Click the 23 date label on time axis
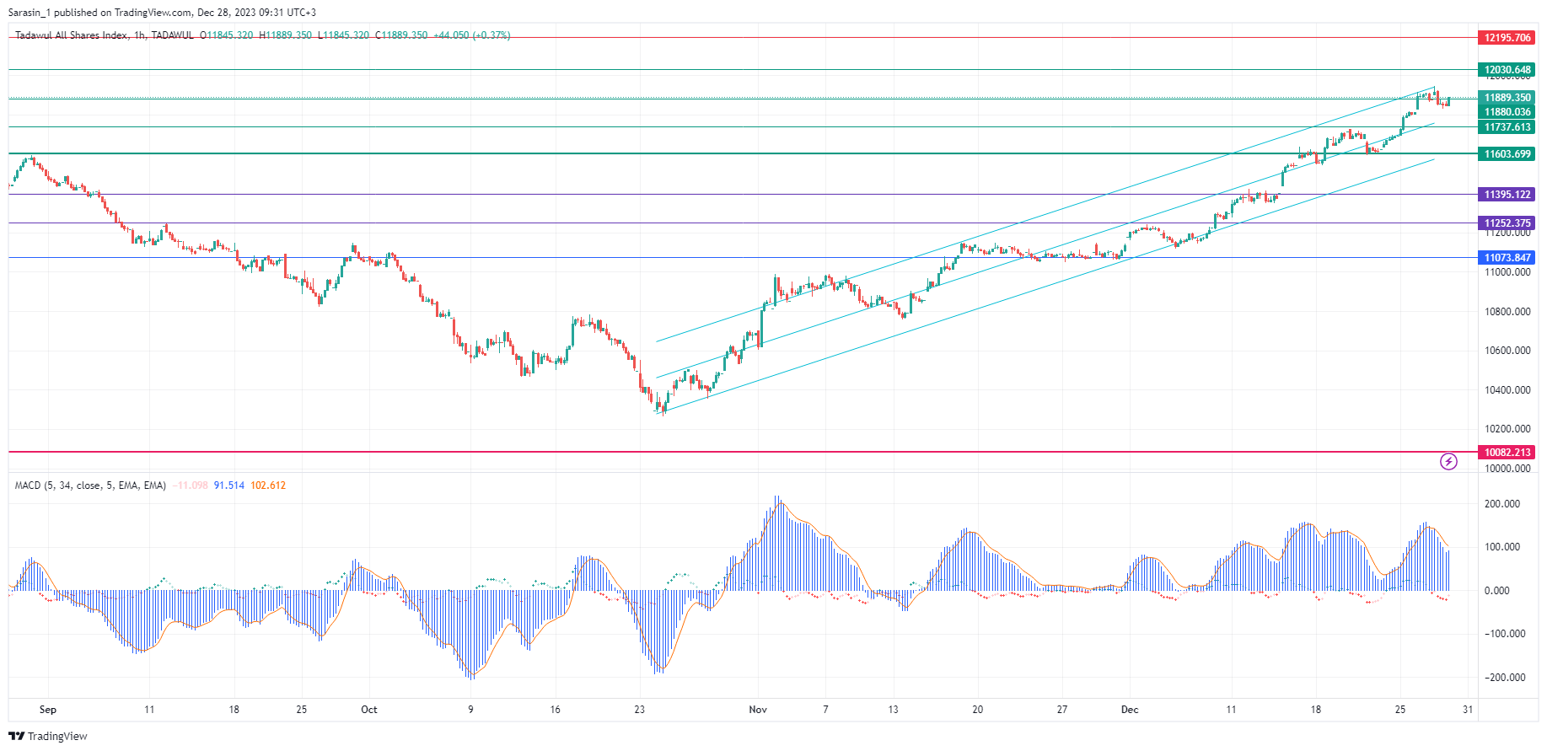Screen dimensions: 1547x751 pyautogui.click(x=640, y=710)
